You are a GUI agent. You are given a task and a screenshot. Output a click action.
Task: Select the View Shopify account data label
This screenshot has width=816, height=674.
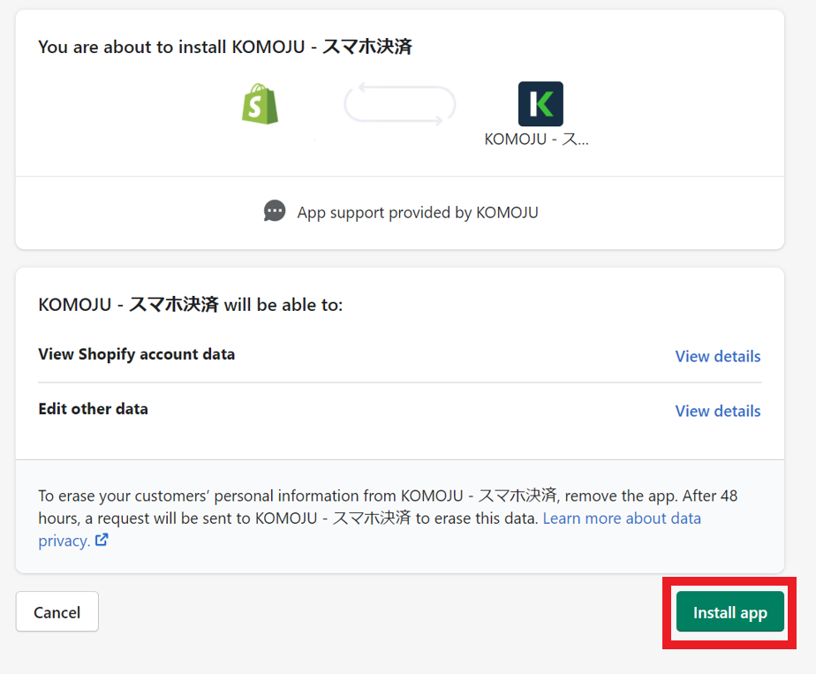pos(136,354)
